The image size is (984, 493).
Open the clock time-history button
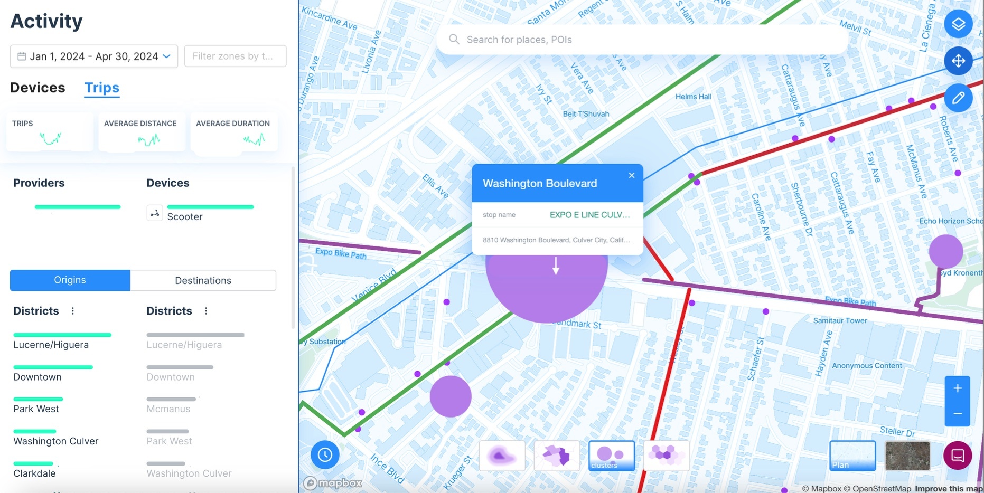pyautogui.click(x=325, y=454)
